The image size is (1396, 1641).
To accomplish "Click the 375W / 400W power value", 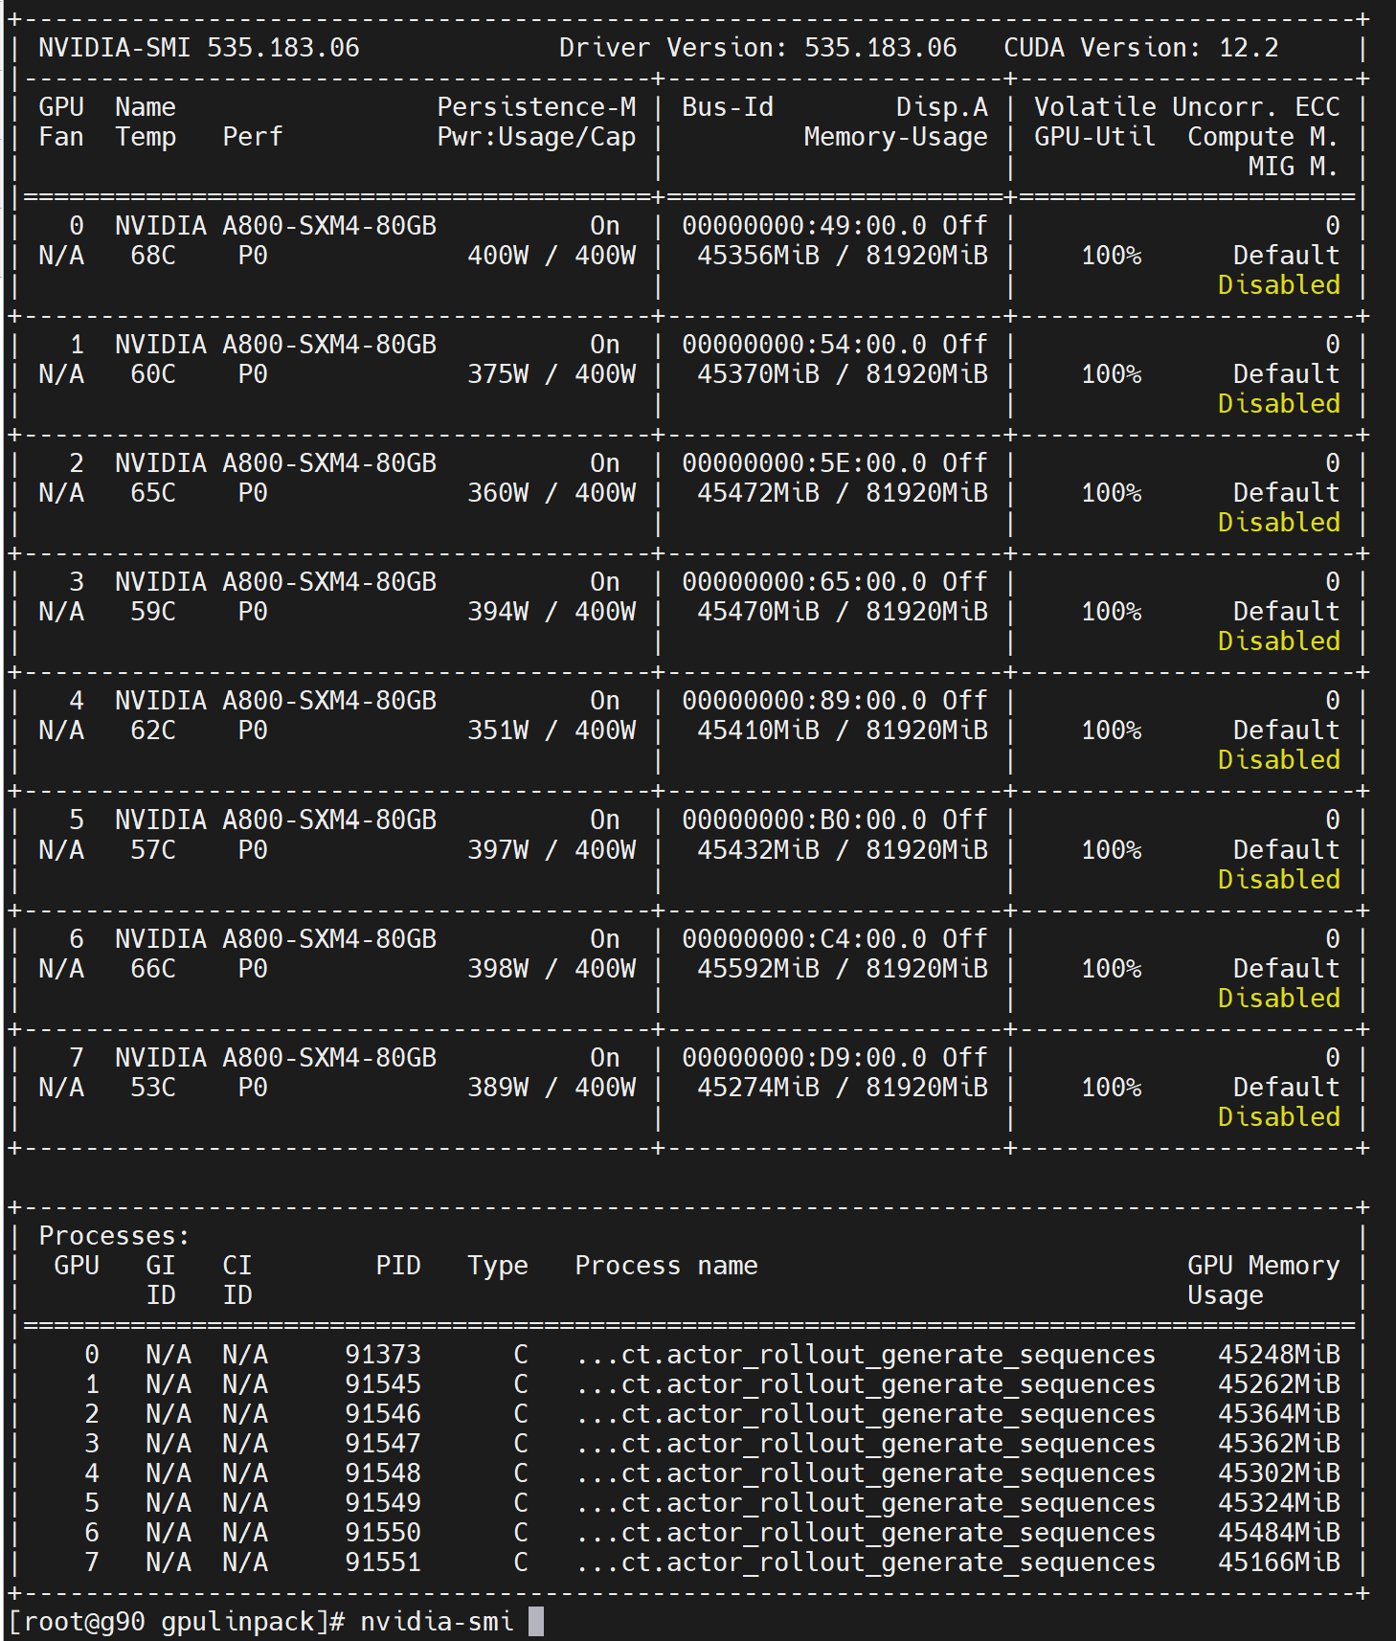I will coord(552,374).
